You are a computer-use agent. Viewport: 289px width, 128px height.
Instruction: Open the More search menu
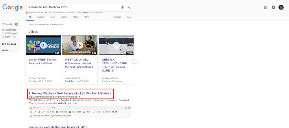[86, 17]
